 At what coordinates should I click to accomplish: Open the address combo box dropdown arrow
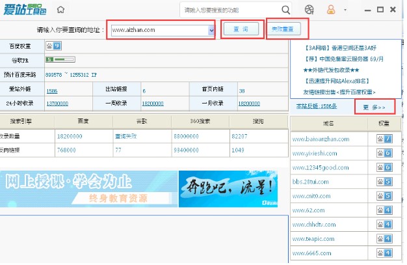(x=211, y=31)
